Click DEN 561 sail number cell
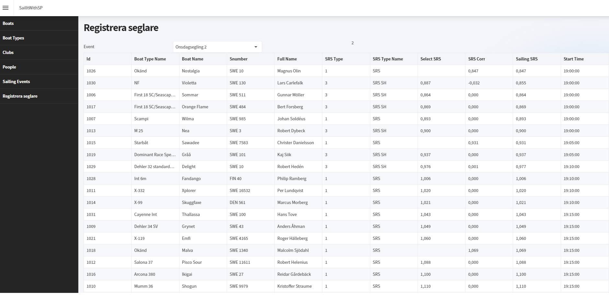 click(250, 202)
